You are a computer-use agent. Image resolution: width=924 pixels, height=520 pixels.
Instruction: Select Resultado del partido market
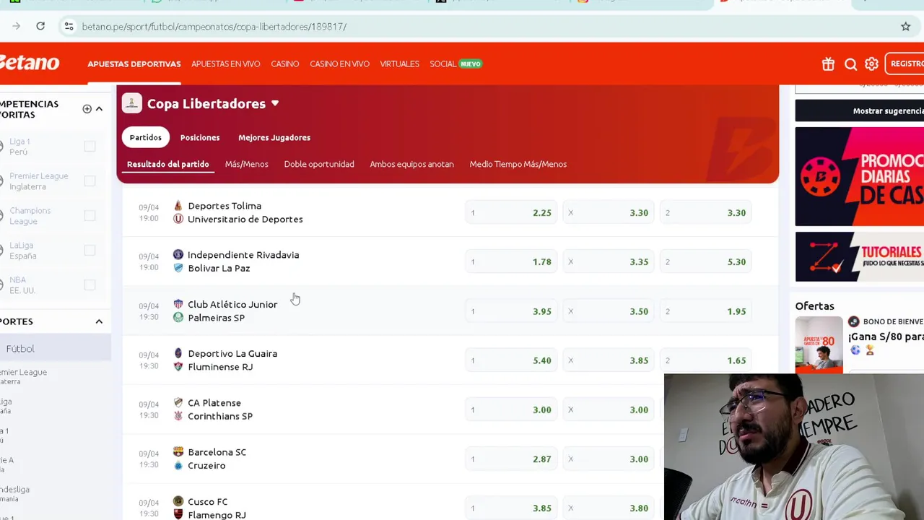click(168, 164)
